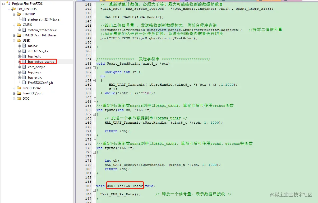Expand includes under bsp_led.c
The width and height of the screenshot is (318, 203).
(20, 56)
